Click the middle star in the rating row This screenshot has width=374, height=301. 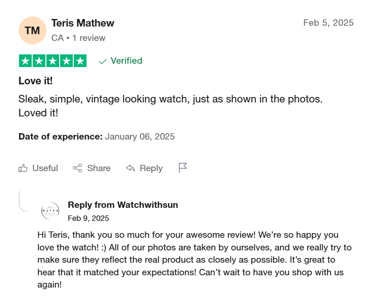point(52,60)
